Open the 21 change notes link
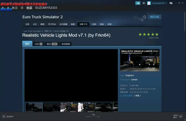 pos(126,95)
